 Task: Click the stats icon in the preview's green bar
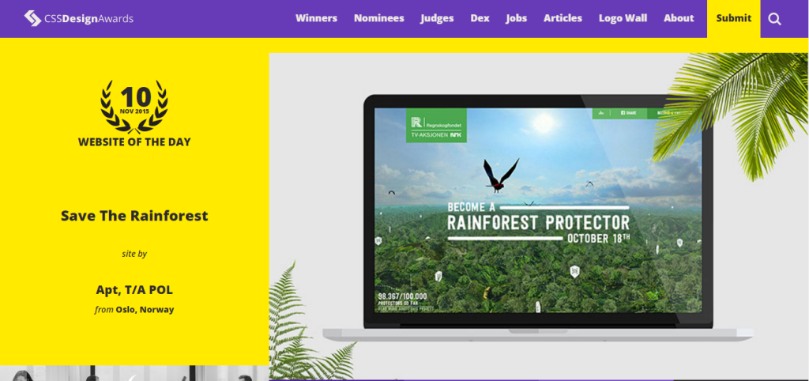[601, 112]
